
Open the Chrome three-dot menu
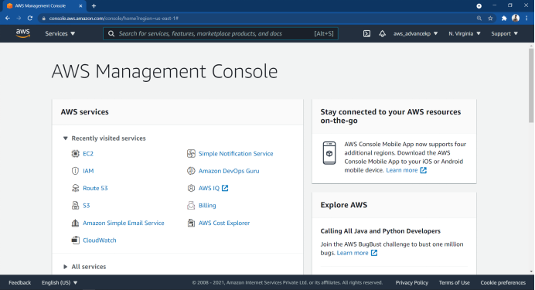(x=526, y=18)
